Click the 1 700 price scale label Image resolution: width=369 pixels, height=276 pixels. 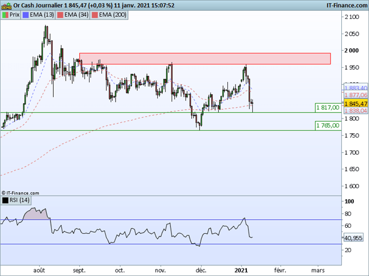tap(352, 153)
